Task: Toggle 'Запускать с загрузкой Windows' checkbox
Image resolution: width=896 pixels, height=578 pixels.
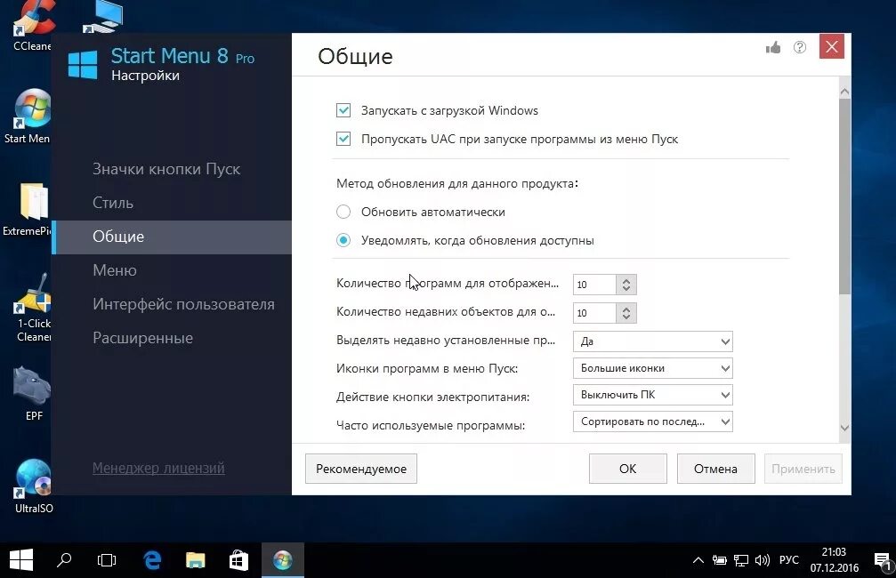Action: coord(343,110)
